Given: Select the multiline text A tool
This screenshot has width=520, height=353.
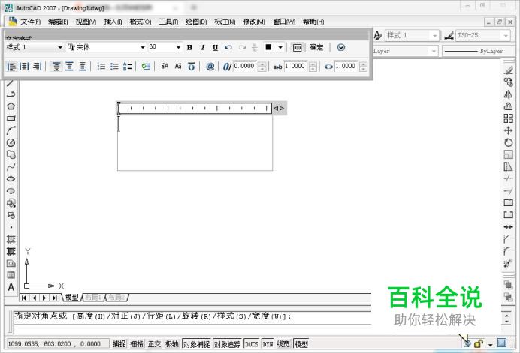Looking at the screenshot, I should [x=11, y=287].
